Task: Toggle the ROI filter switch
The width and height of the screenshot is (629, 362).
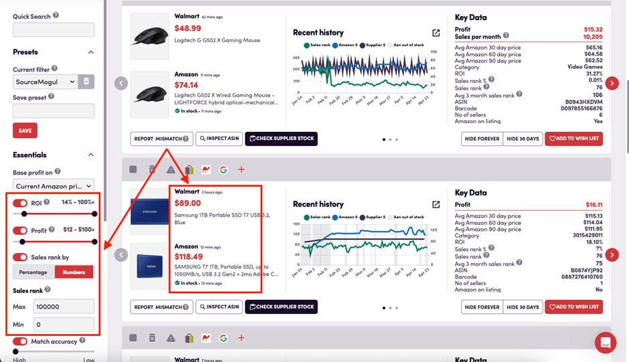Action: (x=20, y=203)
